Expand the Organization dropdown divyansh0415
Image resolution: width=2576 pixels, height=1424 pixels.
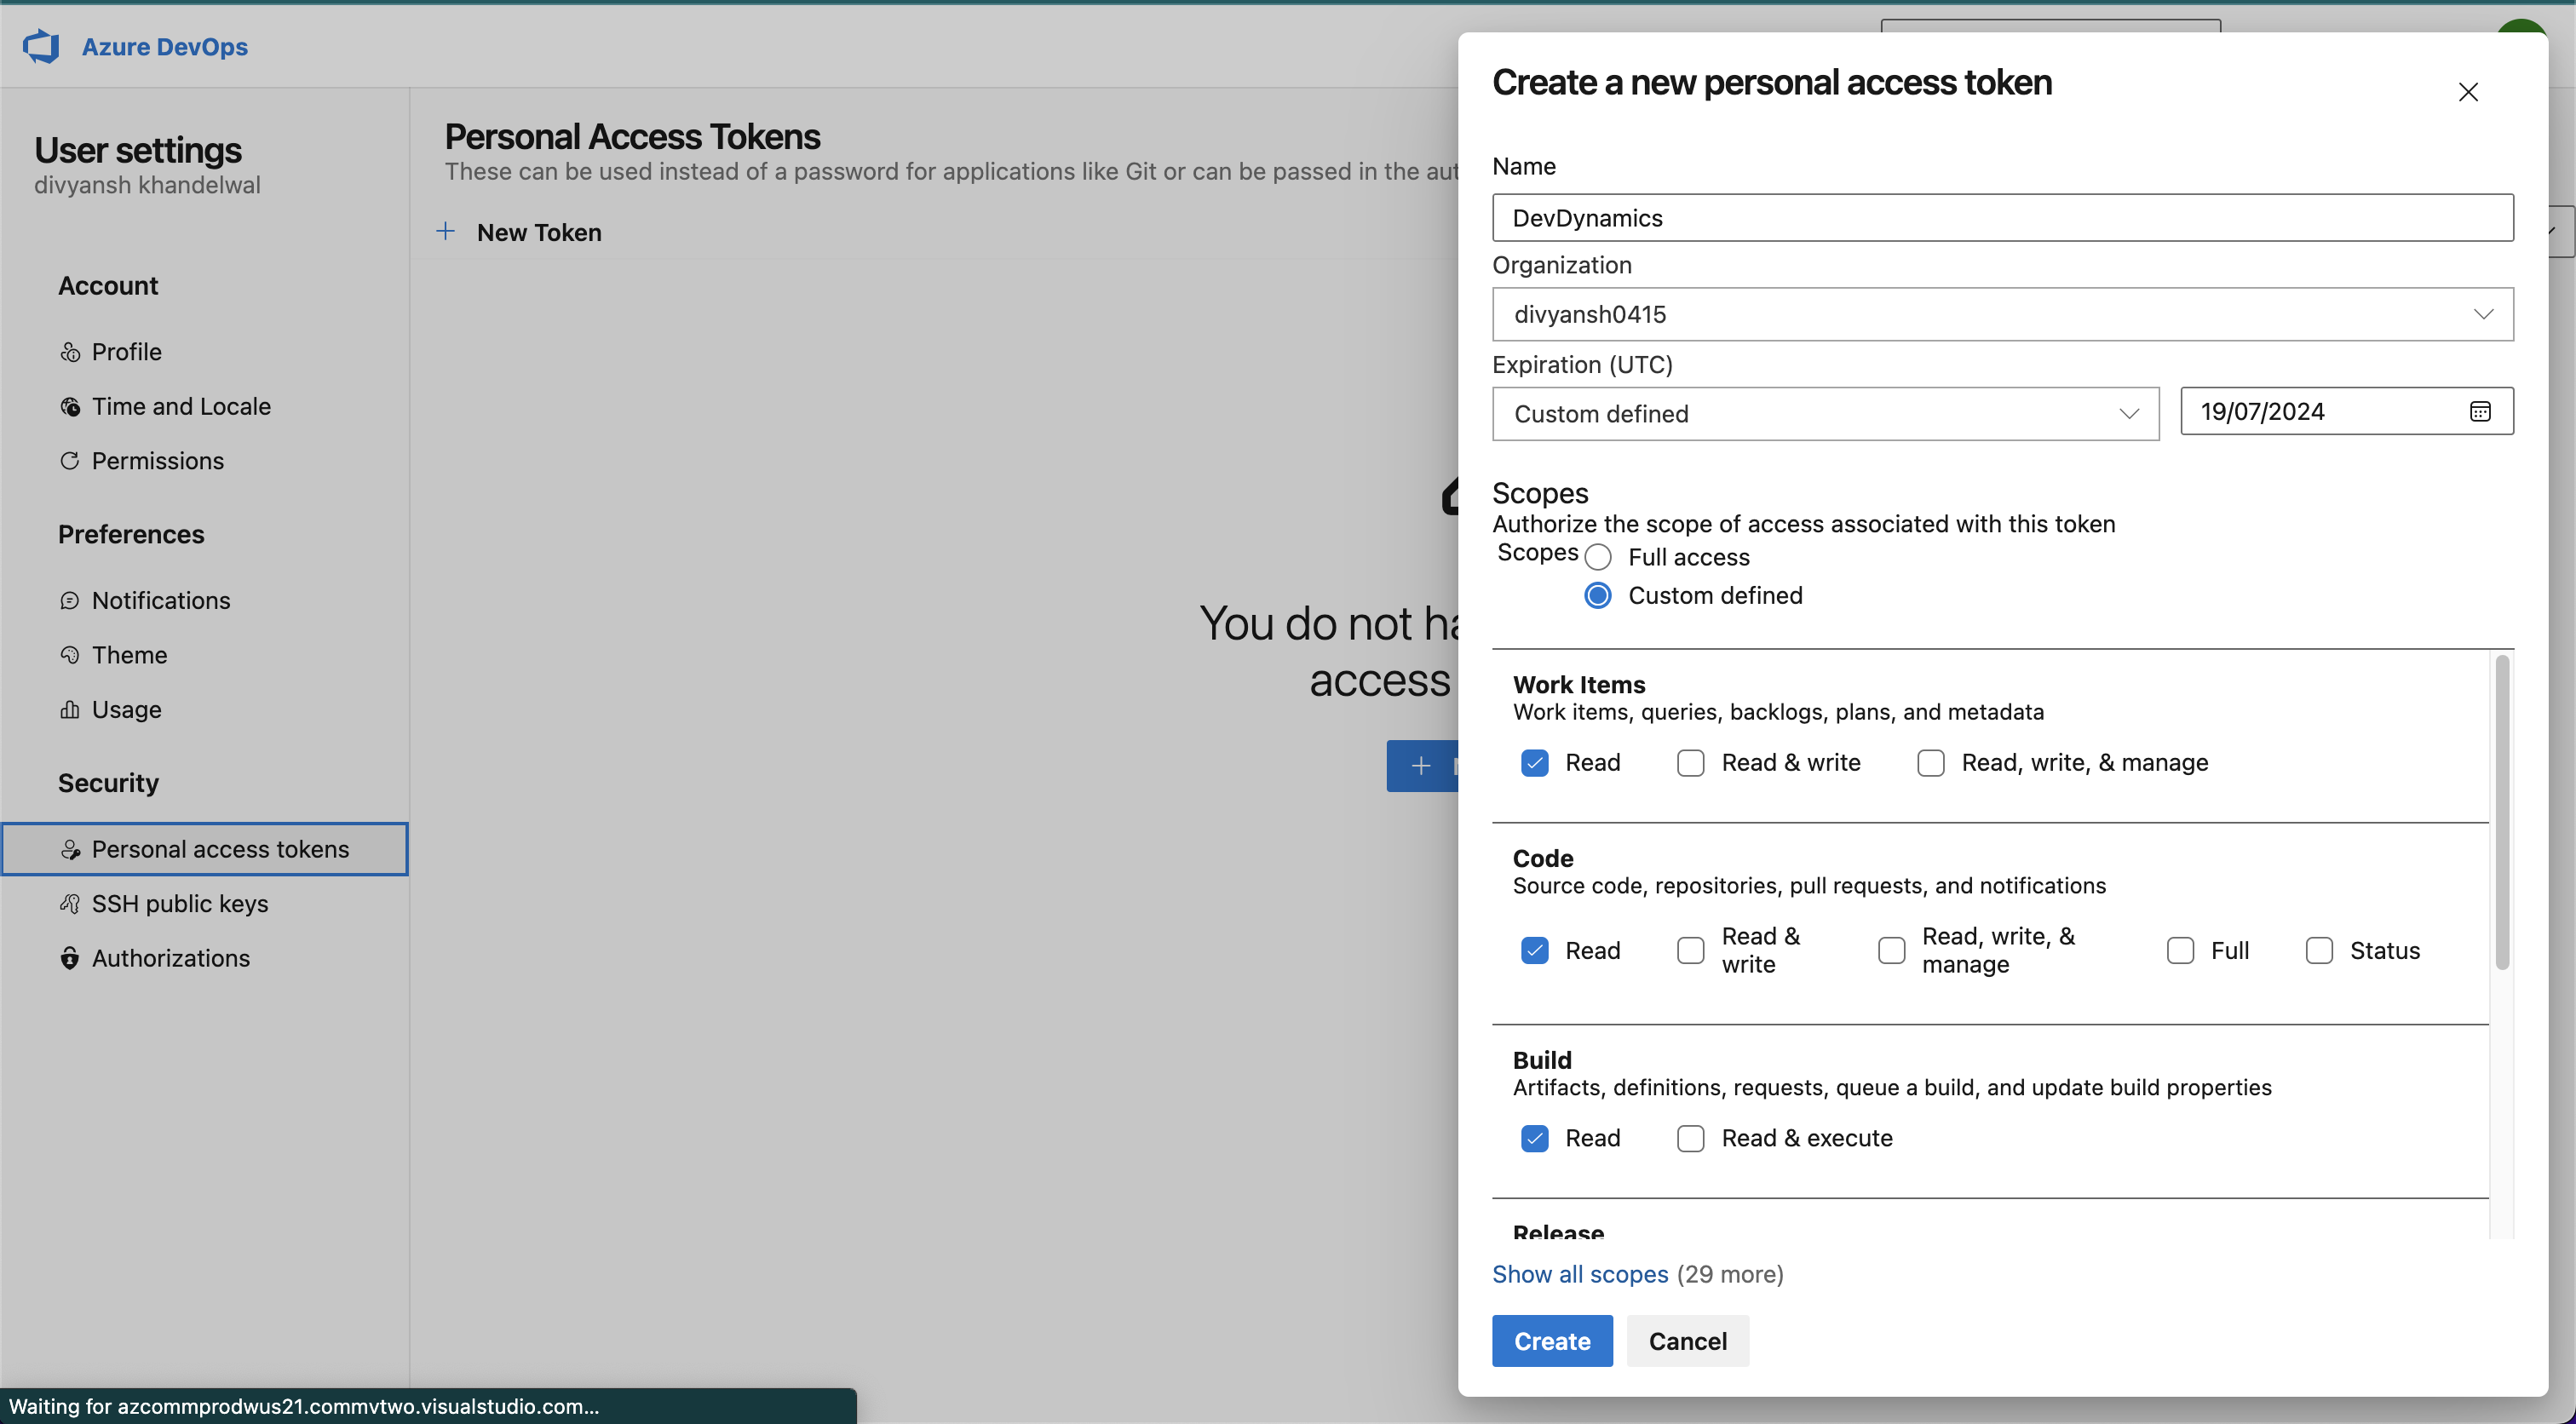pyautogui.click(x=2002, y=314)
